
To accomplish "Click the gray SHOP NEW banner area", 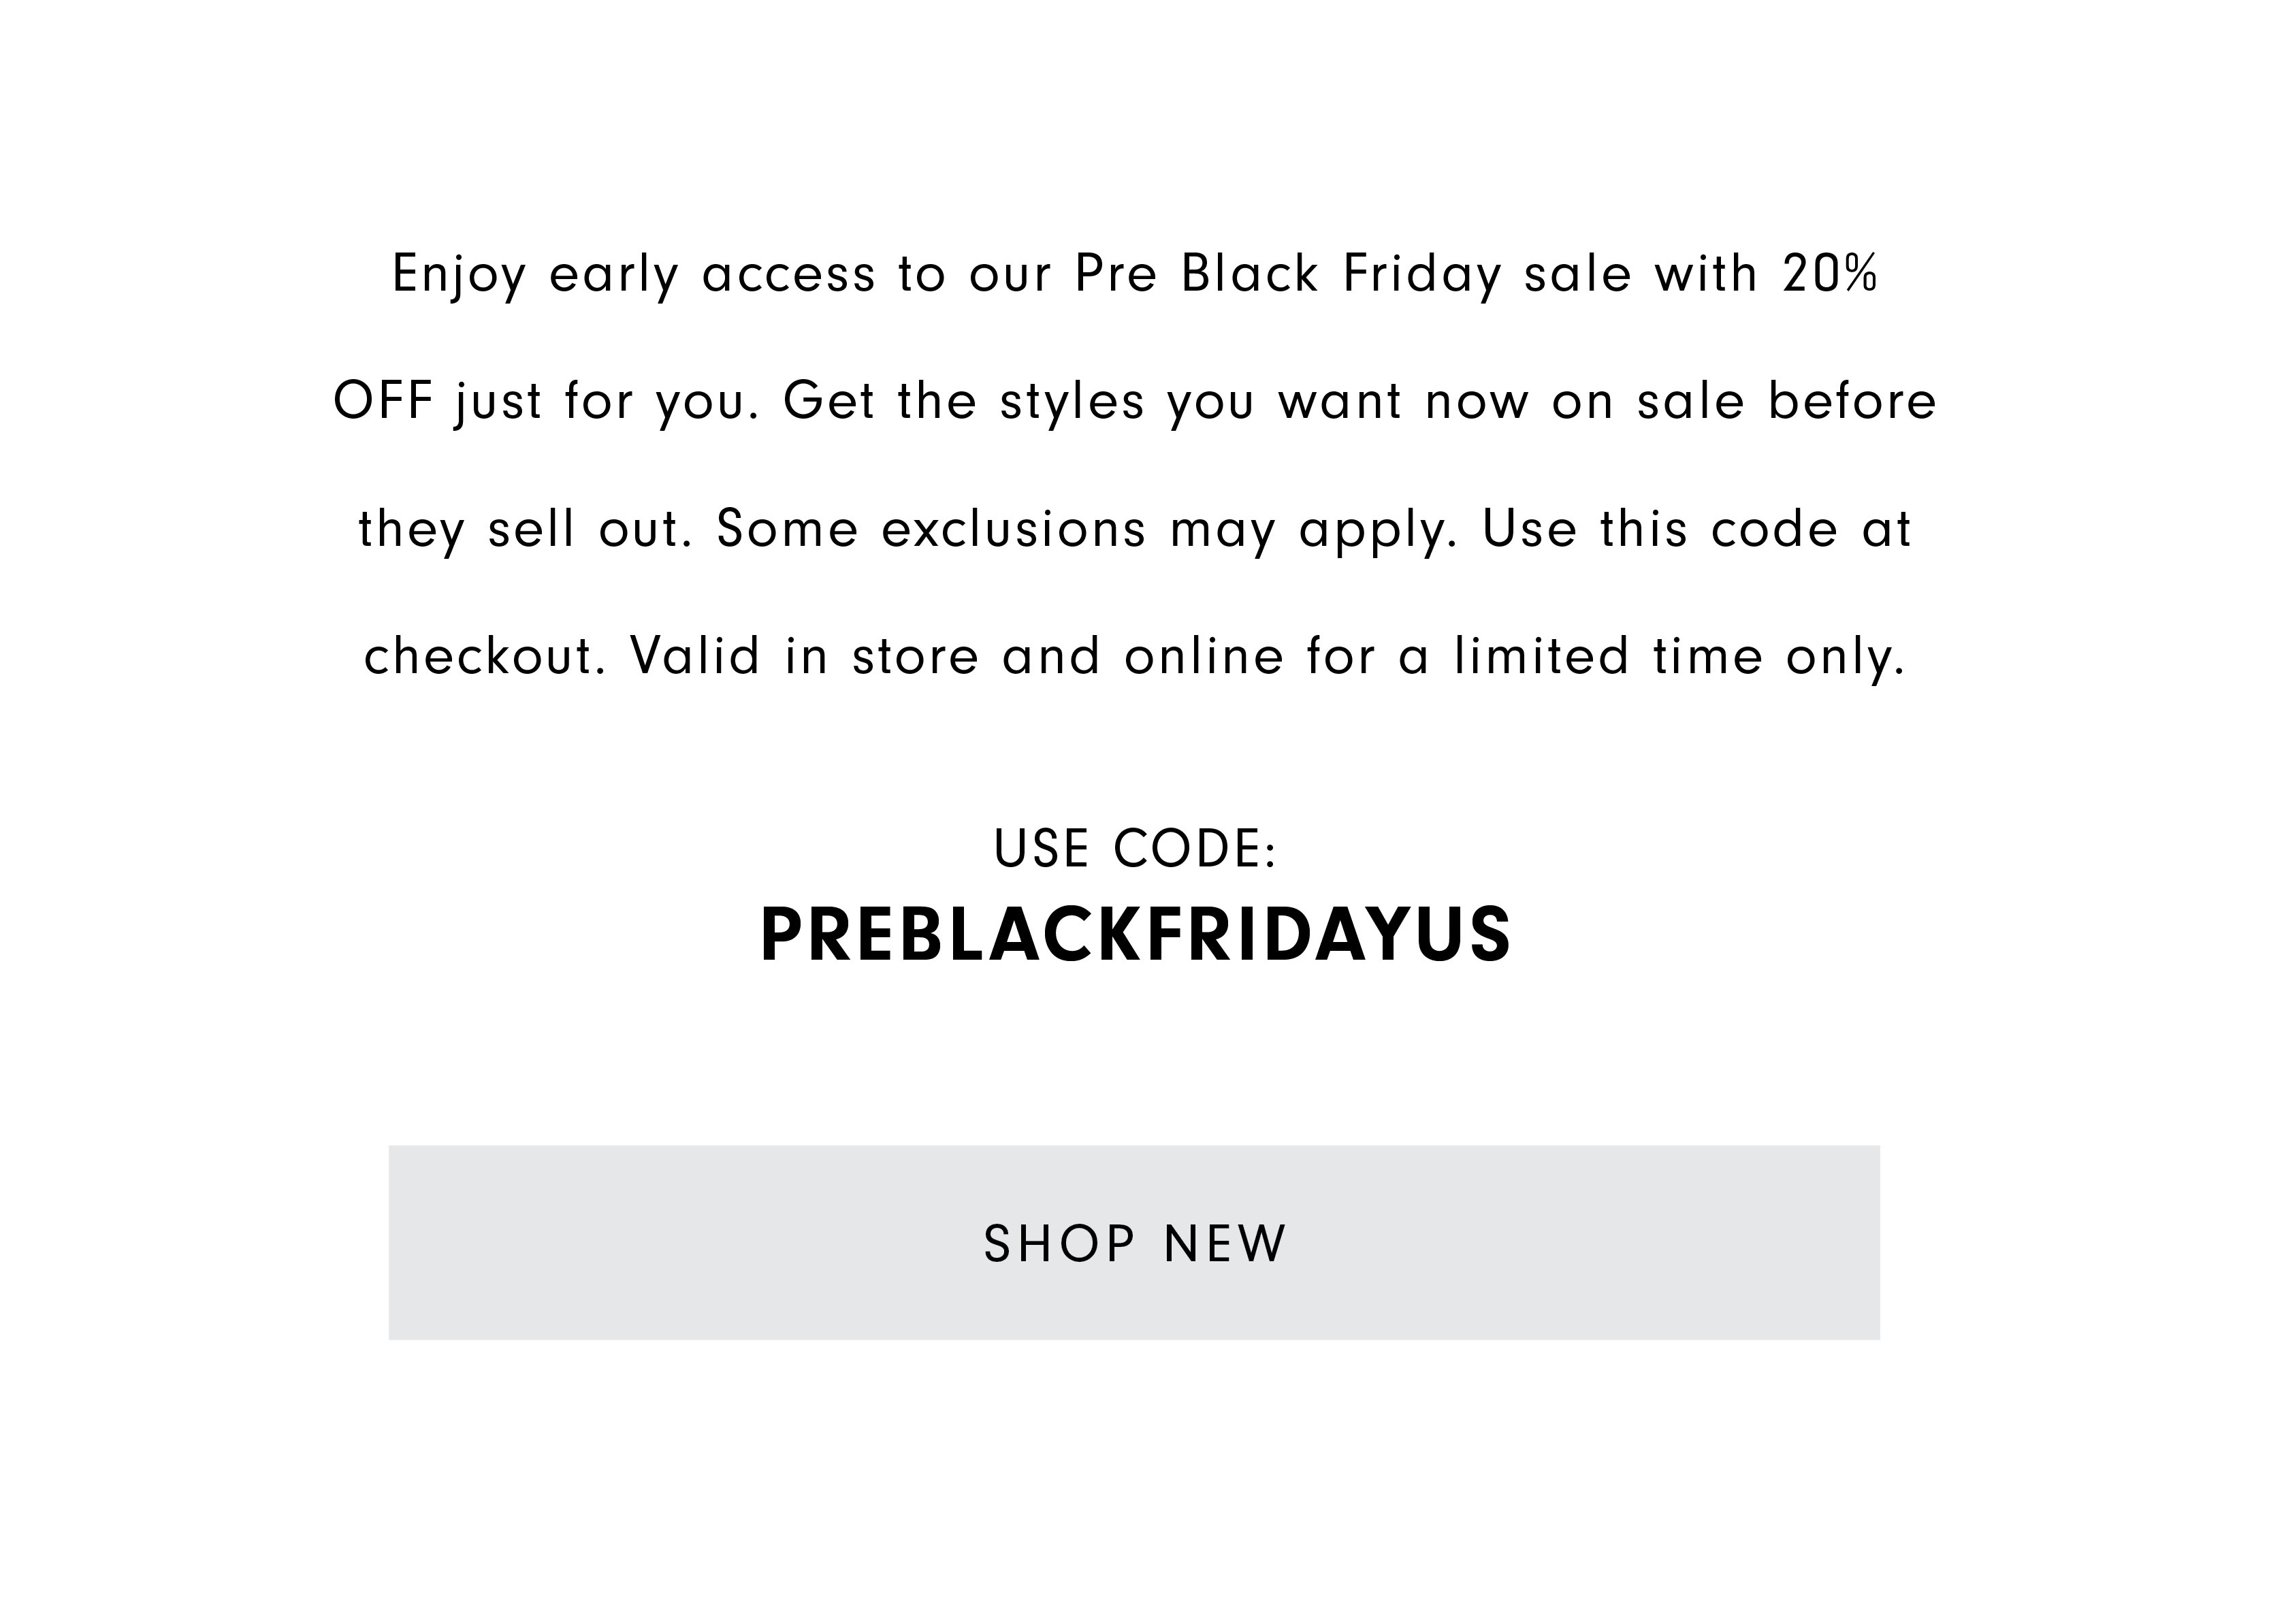I will point(1134,1243).
